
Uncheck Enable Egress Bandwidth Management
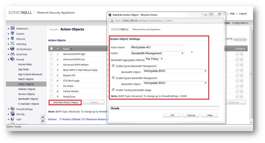(x=113, y=66)
